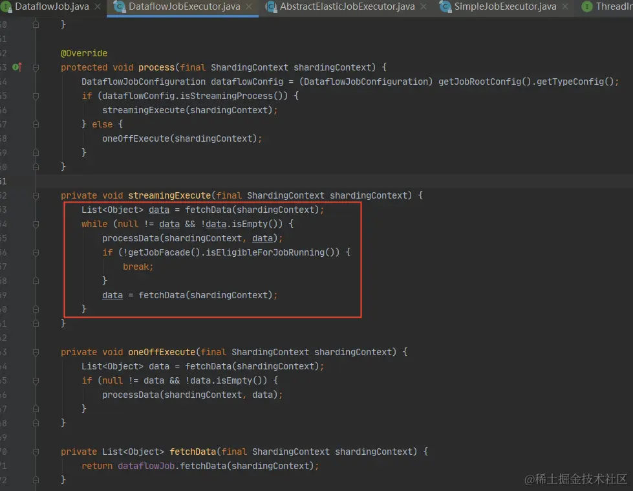Screen dimensions: 633x491
Task: Click the interface icon on DataflowJob.java tab
Action: (6, 6)
